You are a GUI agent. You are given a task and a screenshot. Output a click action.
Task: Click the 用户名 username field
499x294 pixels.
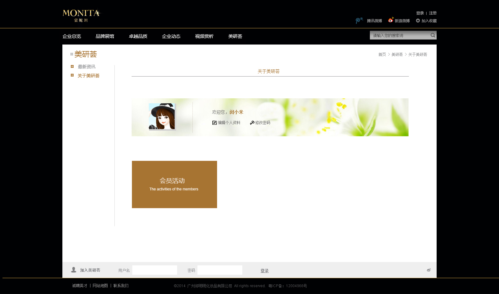point(155,270)
